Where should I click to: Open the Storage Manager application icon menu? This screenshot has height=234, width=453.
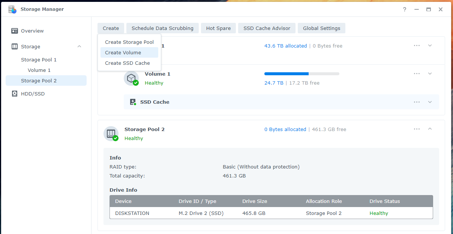(12, 9)
